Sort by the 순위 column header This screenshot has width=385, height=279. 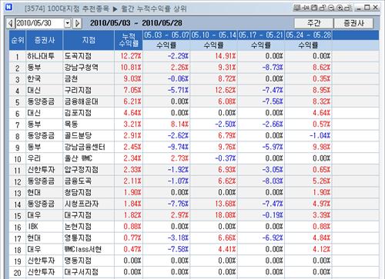tap(18, 40)
